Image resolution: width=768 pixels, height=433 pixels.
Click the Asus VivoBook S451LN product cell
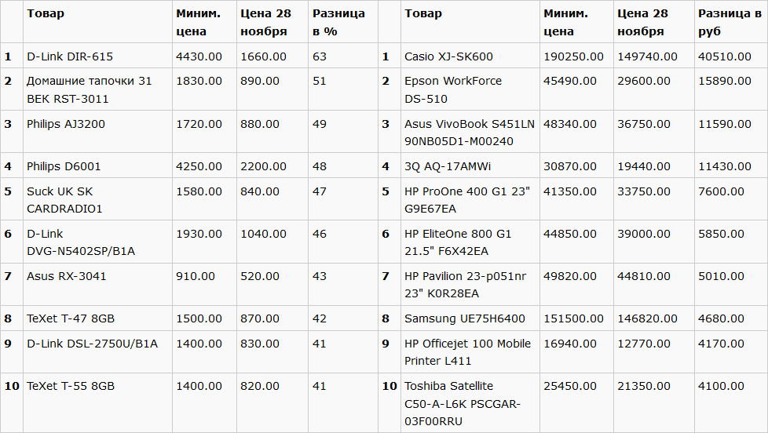coord(470,132)
